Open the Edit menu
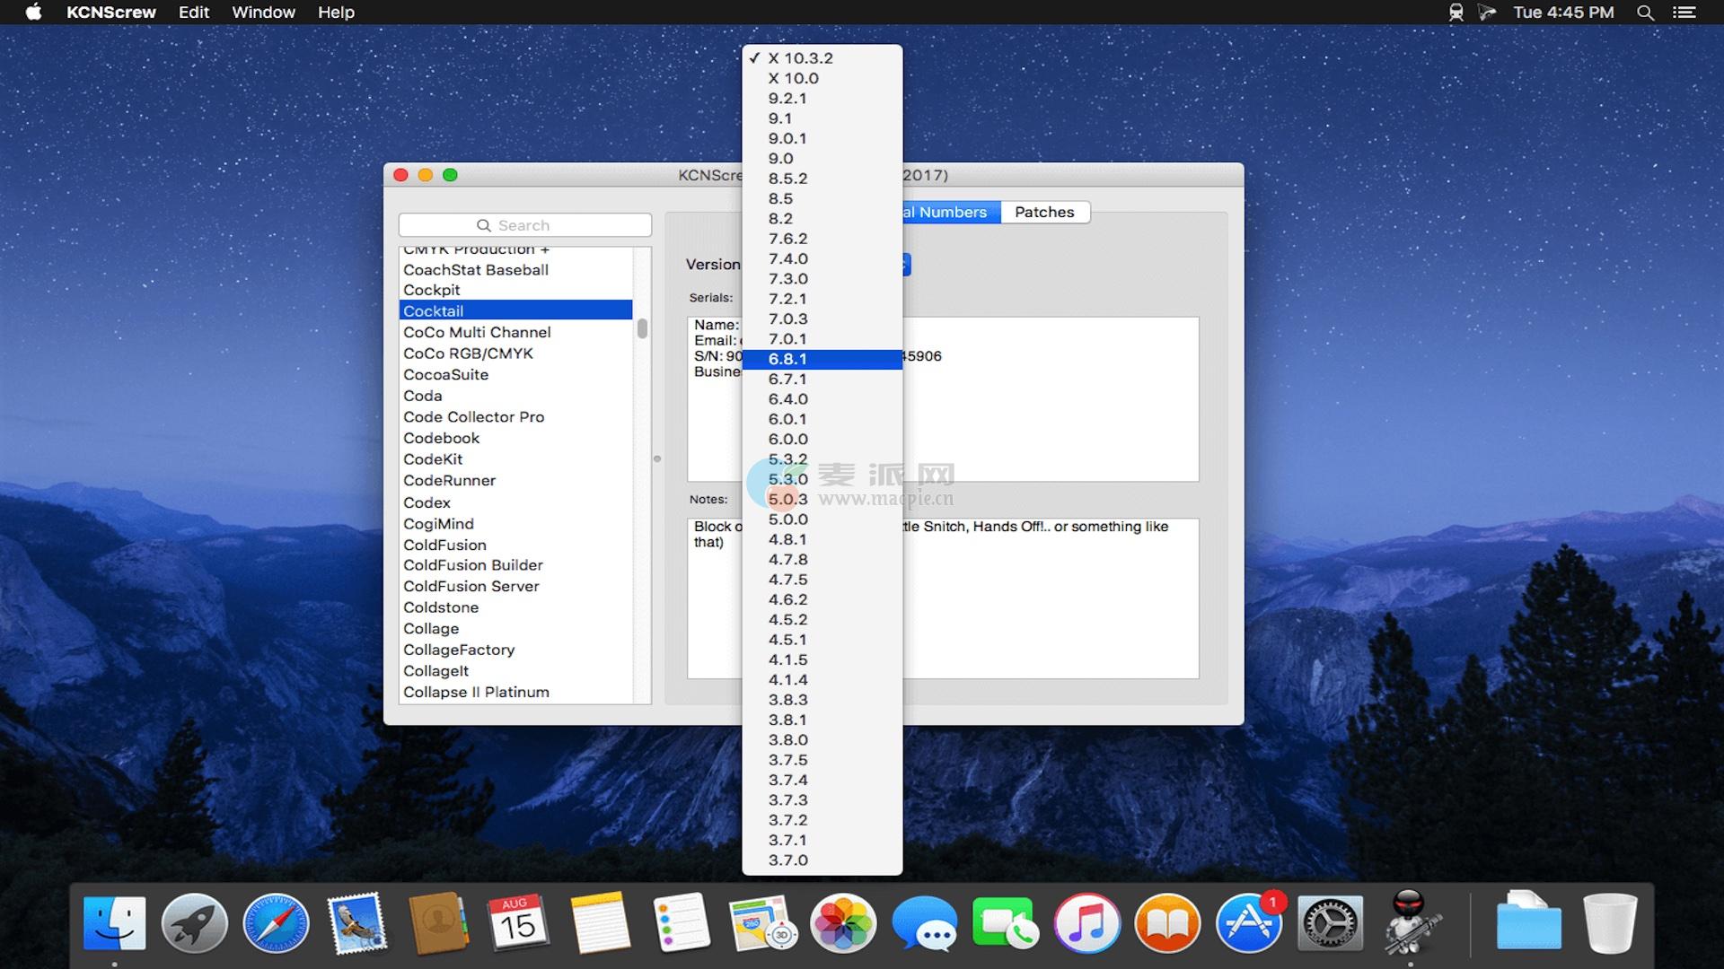Screen dimensions: 1724x969 (193, 13)
